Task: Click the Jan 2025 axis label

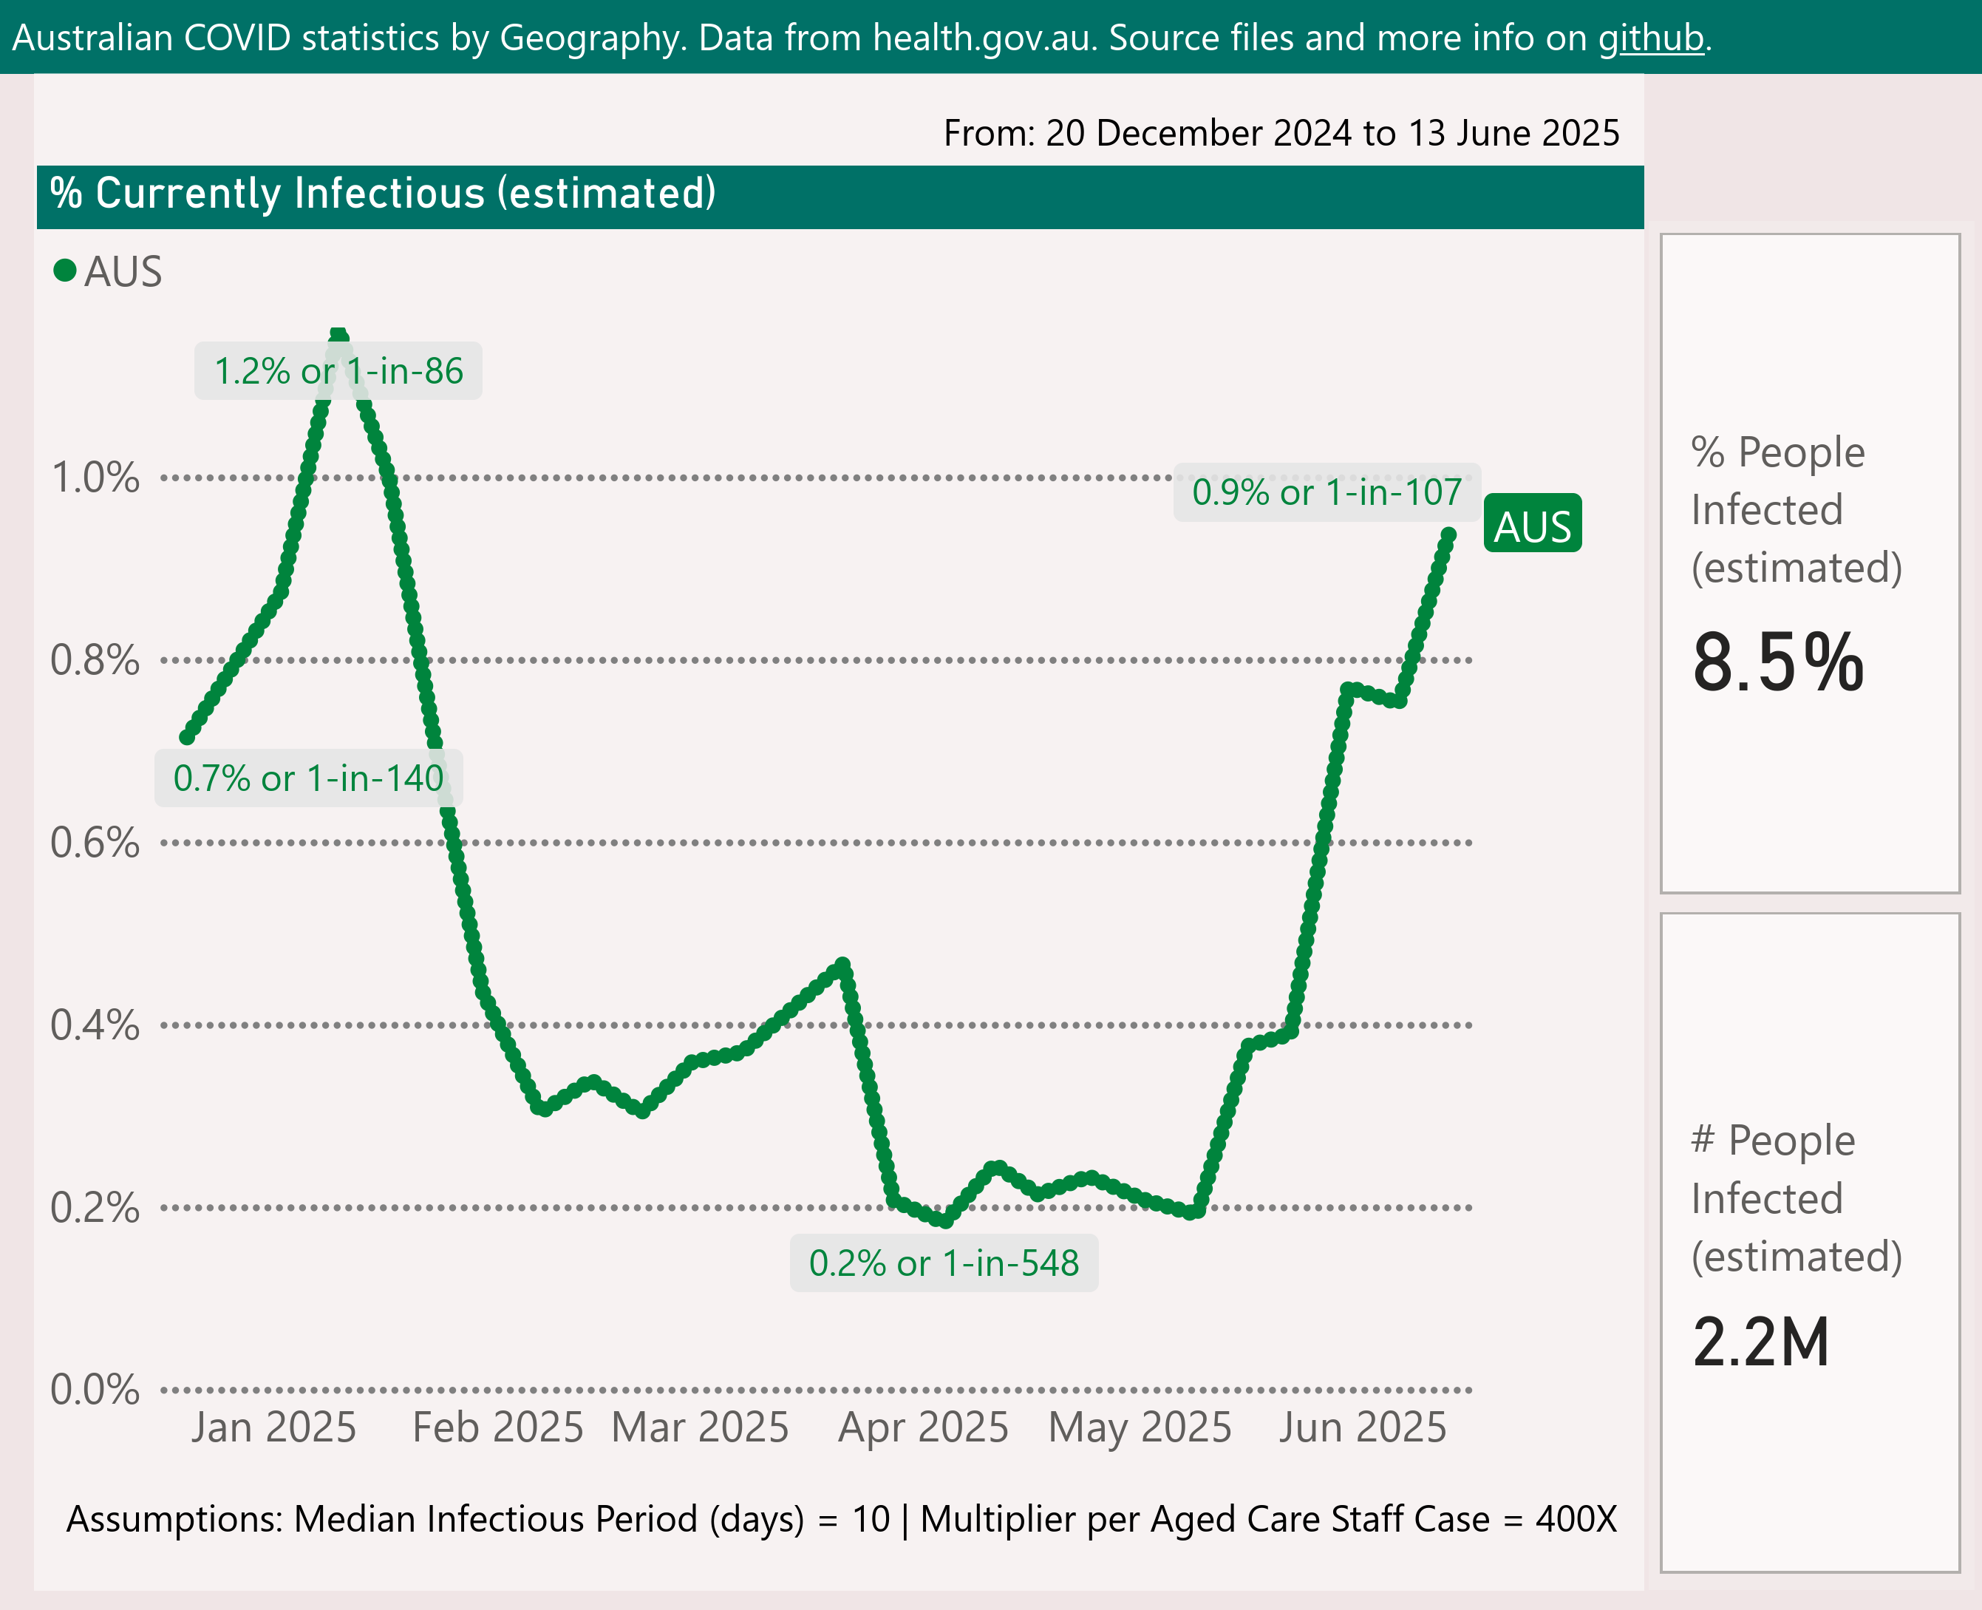Action: point(273,1428)
